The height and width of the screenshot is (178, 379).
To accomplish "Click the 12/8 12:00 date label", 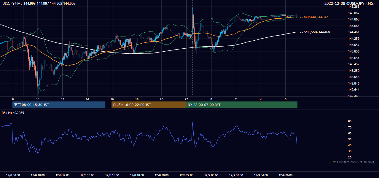I will 63,175.
